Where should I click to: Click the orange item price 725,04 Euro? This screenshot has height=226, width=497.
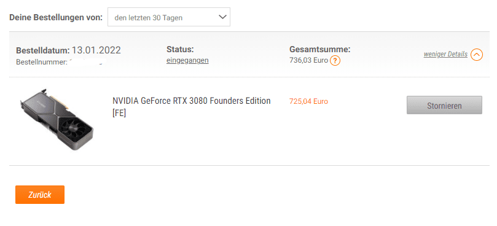point(308,101)
